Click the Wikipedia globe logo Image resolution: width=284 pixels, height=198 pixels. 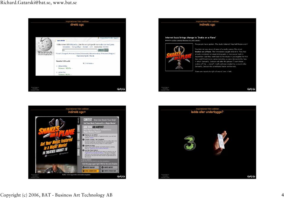point(45,44)
